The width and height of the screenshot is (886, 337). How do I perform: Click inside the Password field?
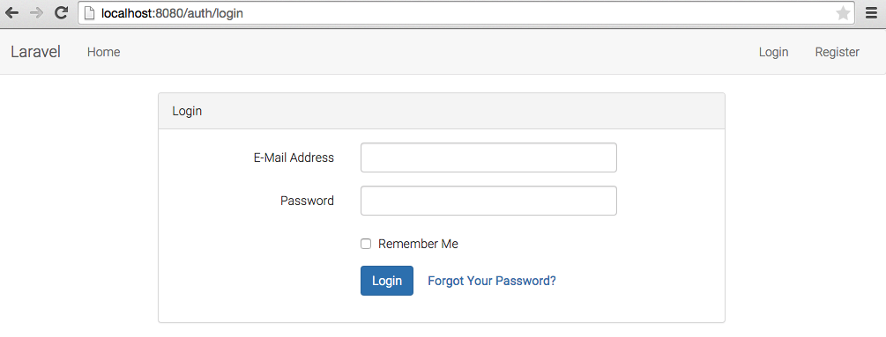488,201
